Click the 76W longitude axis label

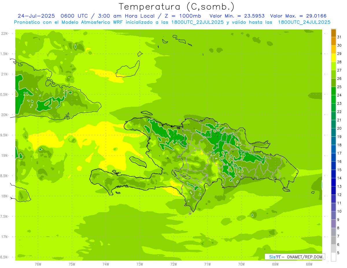point(38,264)
